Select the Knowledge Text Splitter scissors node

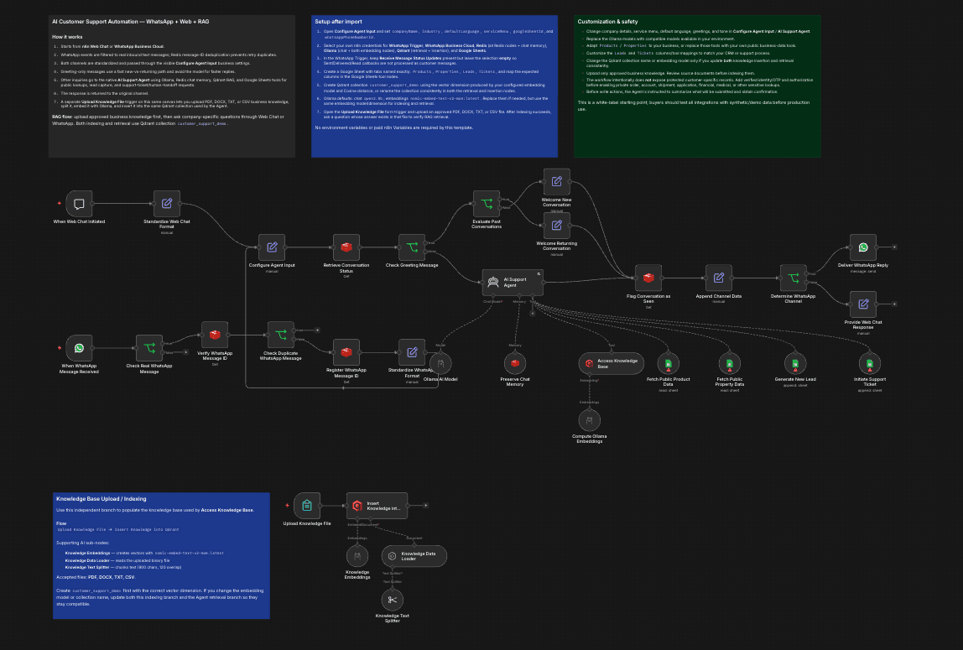pyautogui.click(x=393, y=601)
